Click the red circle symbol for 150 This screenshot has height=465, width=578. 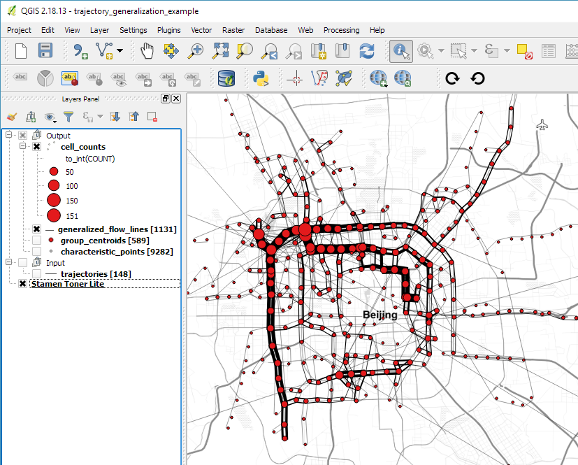point(54,201)
